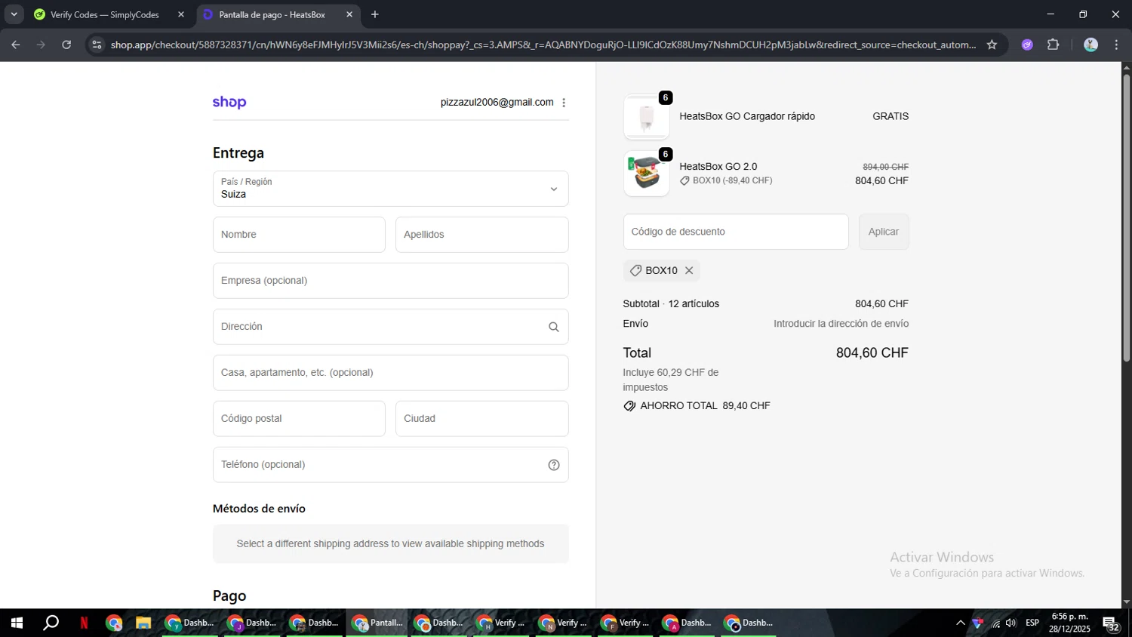Click the vertical page scrollbar
Screen dimensions: 1132x637
1126,219
